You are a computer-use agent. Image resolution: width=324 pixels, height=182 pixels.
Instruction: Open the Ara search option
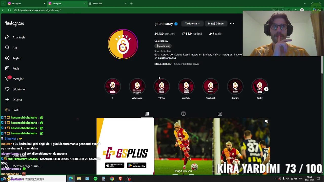[11, 48]
